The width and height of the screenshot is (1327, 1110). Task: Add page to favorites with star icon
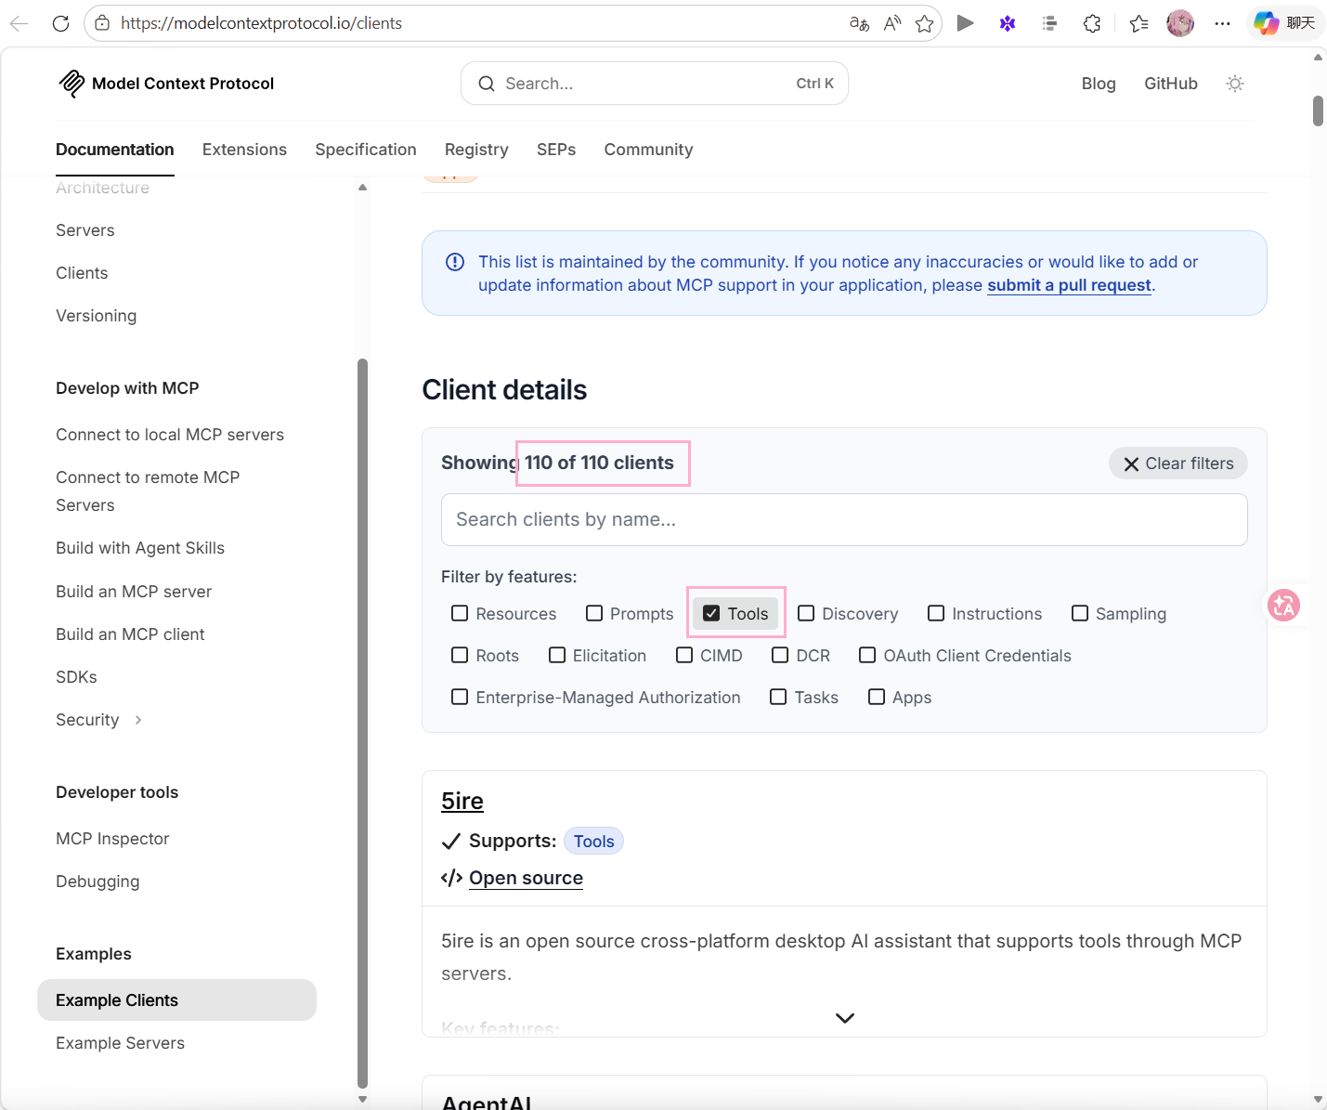(924, 23)
